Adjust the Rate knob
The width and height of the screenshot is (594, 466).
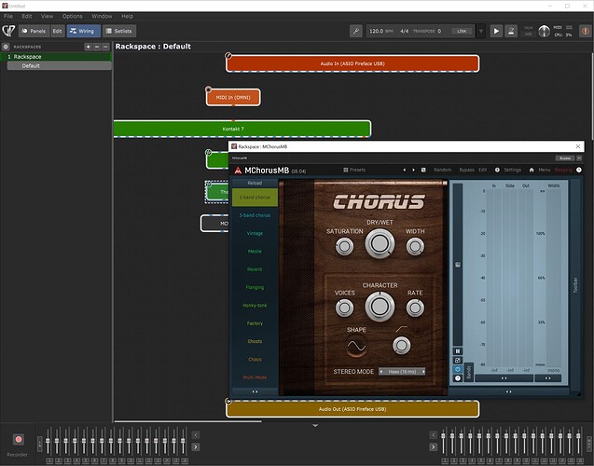pos(415,308)
